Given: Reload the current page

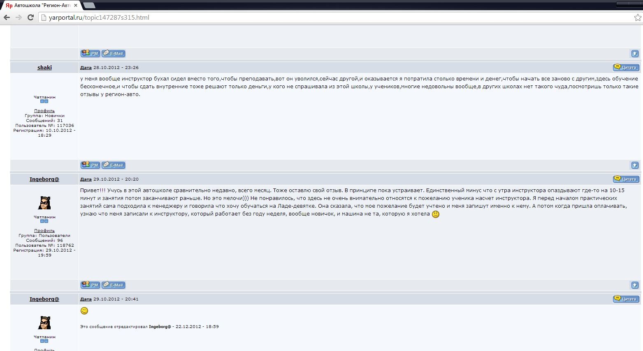Looking at the screenshot, I should 30,17.
